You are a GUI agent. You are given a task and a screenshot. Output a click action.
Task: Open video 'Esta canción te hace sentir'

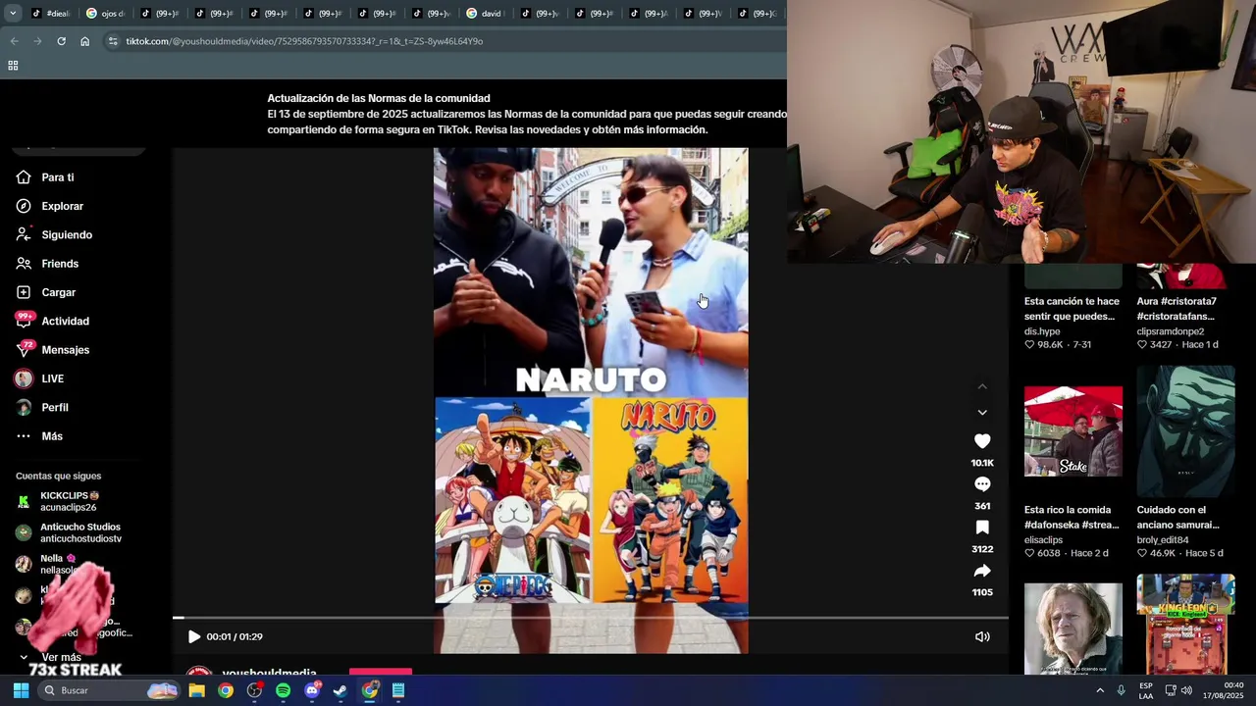click(x=1072, y=309)
